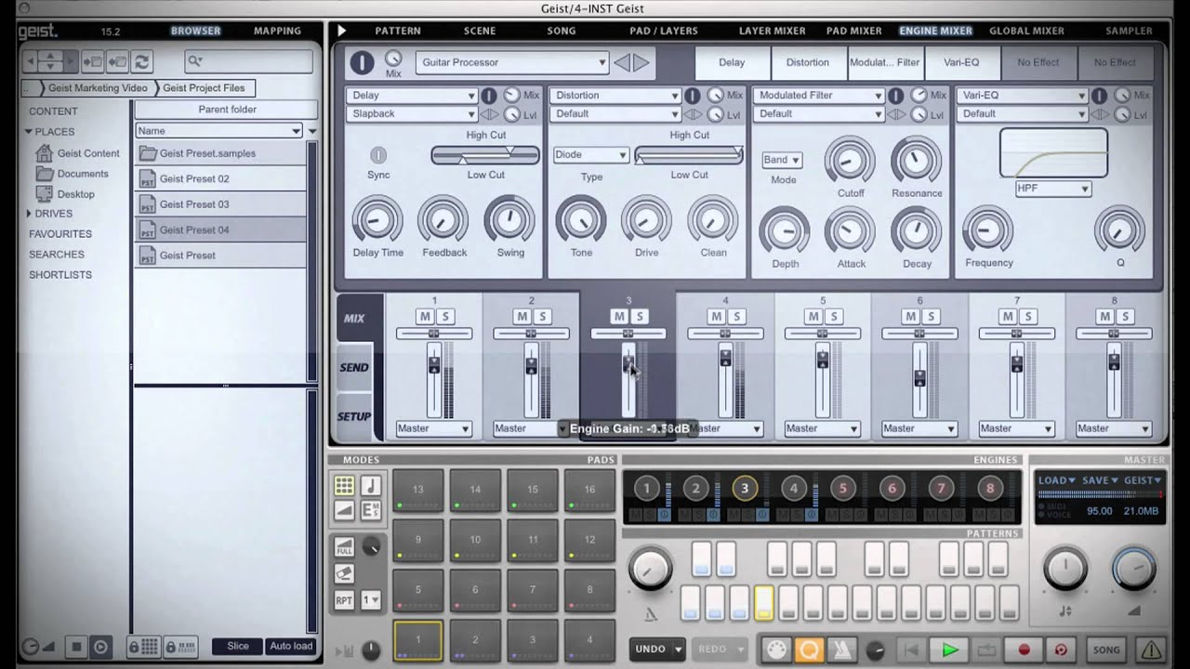Click the browser back arrow
Image resolution: width=1190 pixels, height=669 pixels.
point(30,62)
